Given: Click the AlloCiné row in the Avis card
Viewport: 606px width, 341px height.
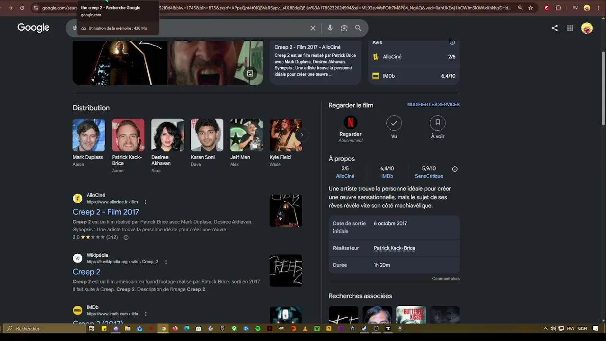Looking at the screenshot, I should pyautogui.click(x=414, y=57).
